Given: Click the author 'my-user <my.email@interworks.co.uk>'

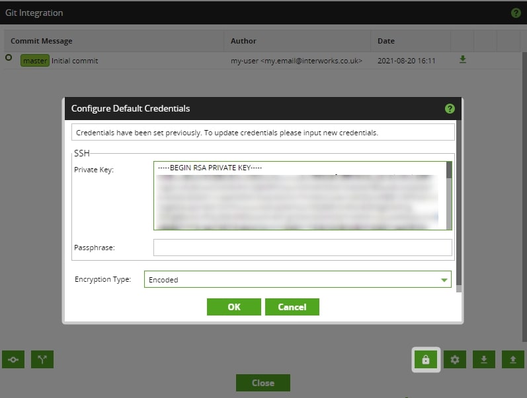Looking at the screenshot, I should (296, 61).
